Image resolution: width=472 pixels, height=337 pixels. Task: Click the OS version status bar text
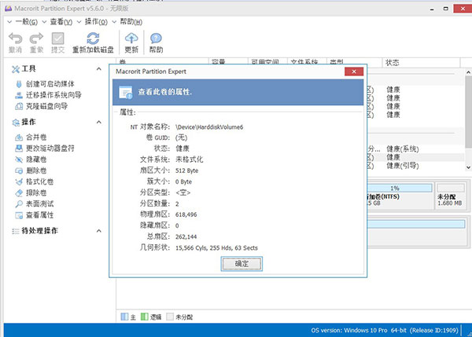[385, 331]
